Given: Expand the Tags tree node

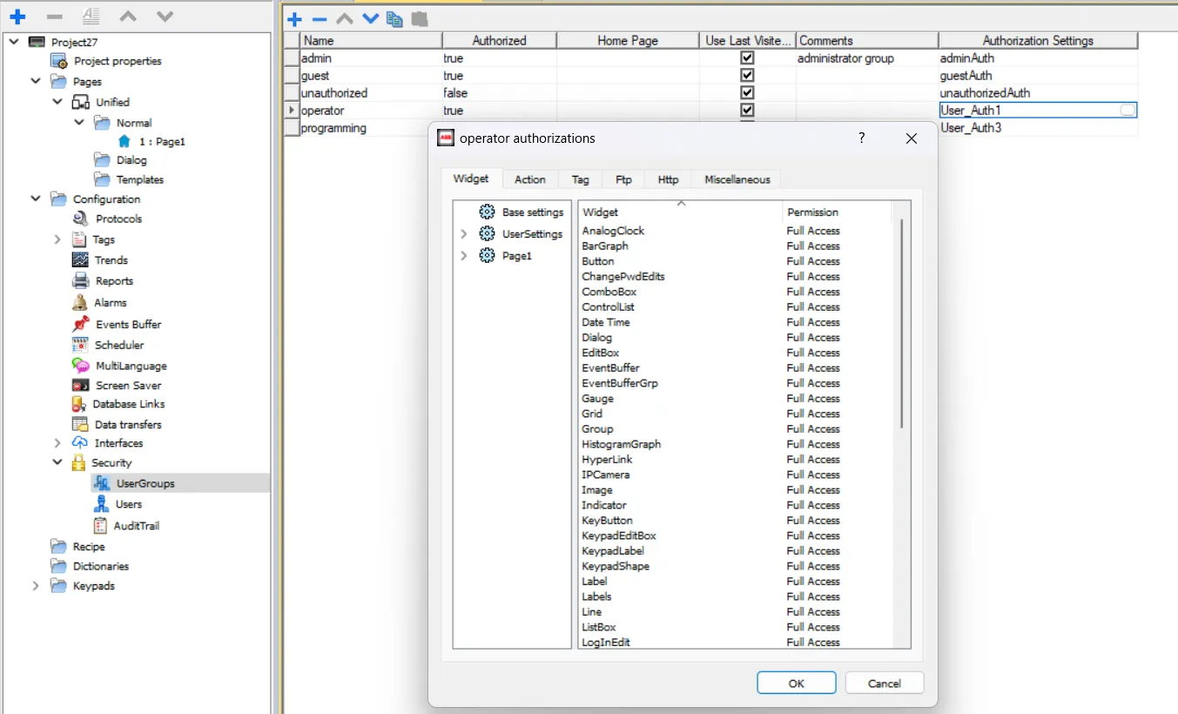Looking at the screenshot, I should [x=57, y=239].
